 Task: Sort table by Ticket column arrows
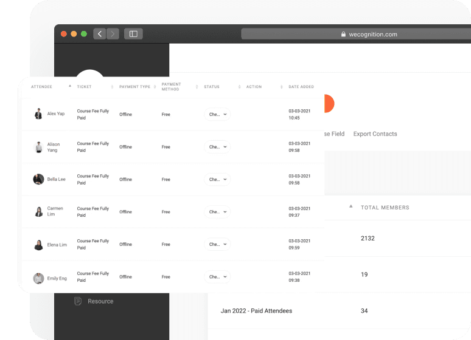112,87
